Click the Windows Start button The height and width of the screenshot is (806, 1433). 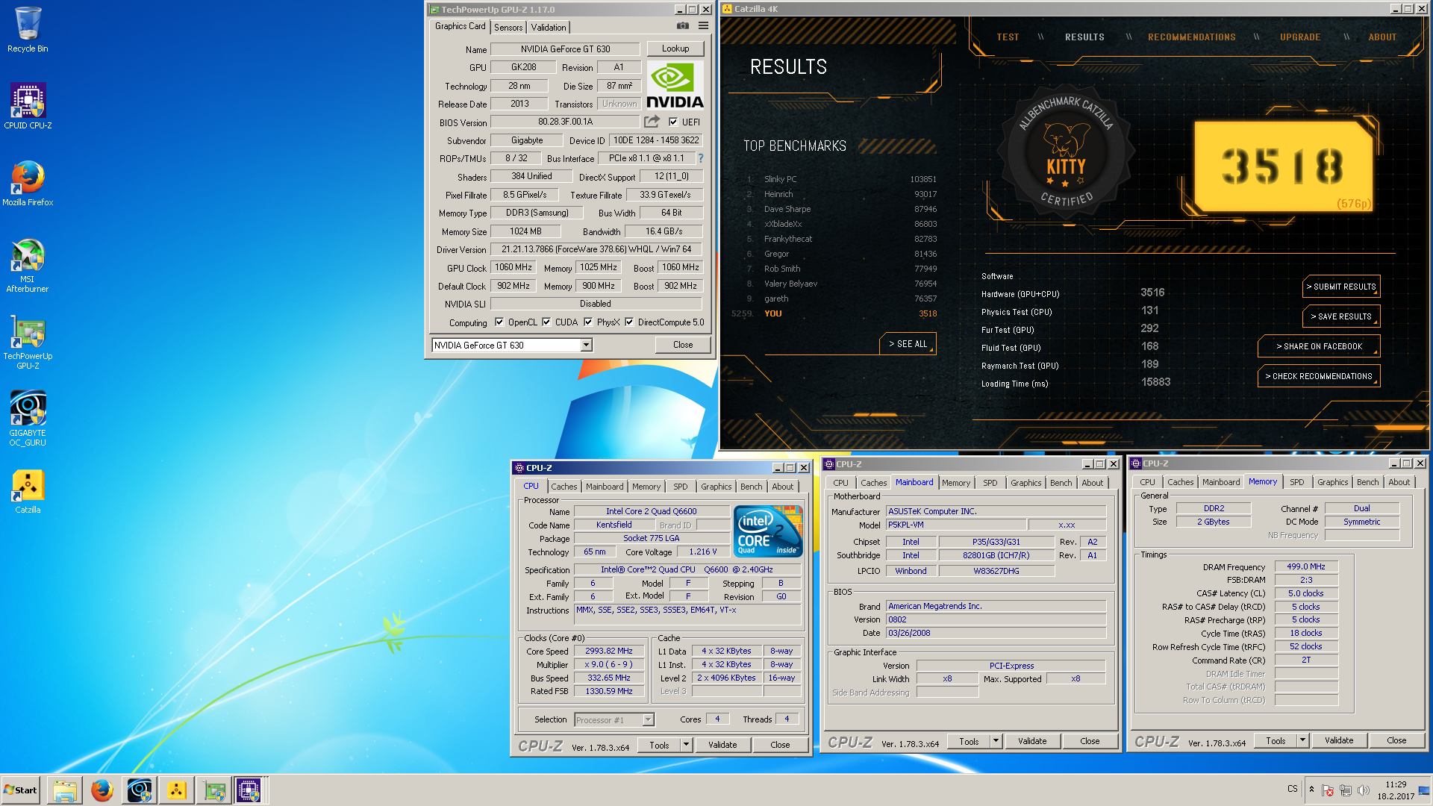tap(21, 790)
